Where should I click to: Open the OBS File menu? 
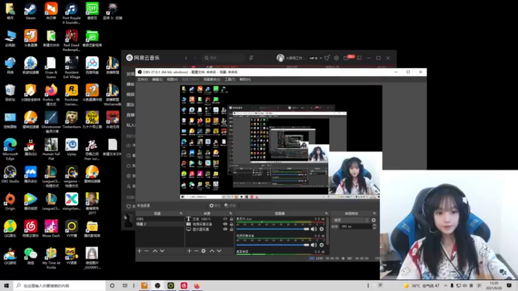coord(142,80)
